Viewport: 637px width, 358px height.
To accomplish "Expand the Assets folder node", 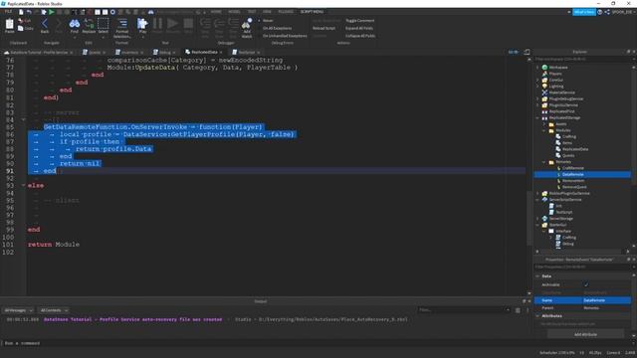I will pos(544,124).
